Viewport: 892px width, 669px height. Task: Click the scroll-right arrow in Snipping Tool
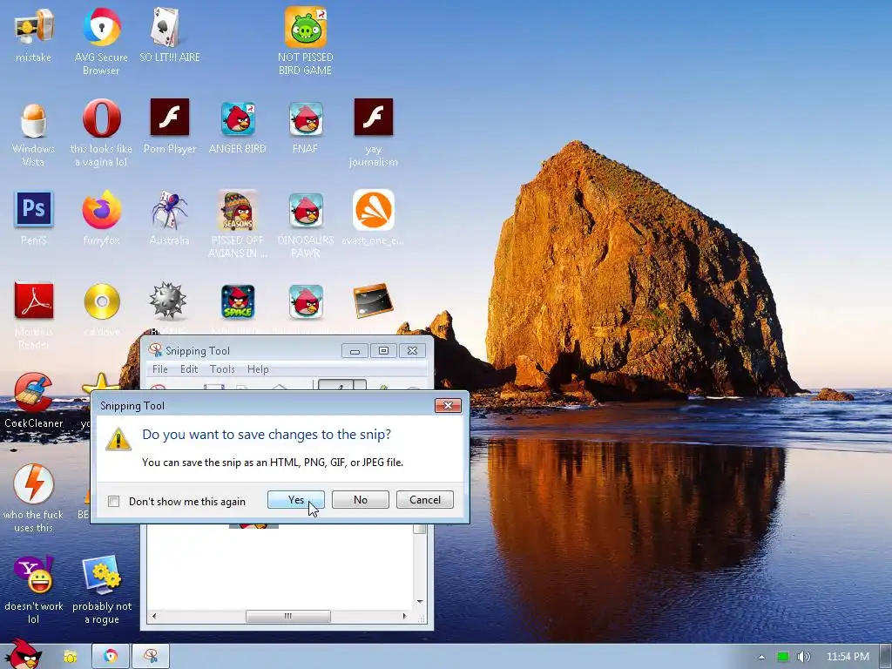pyautogui.click(x=404, y=616)
